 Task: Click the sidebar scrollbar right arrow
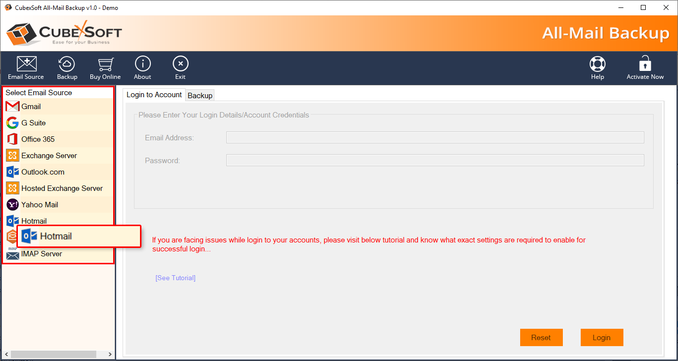111,355
